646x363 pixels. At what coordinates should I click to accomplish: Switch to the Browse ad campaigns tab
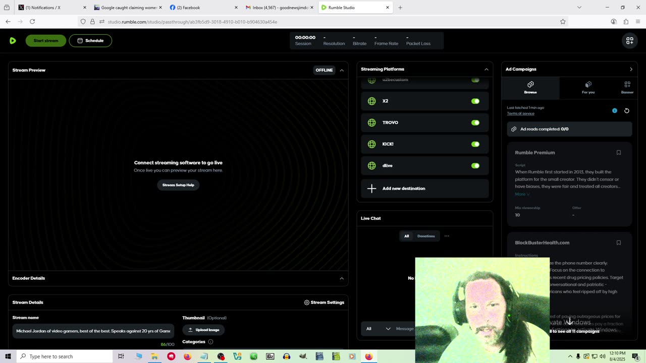[530, 87]
